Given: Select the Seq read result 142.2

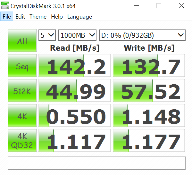Looking at the screenshot, I should point(74,65).
